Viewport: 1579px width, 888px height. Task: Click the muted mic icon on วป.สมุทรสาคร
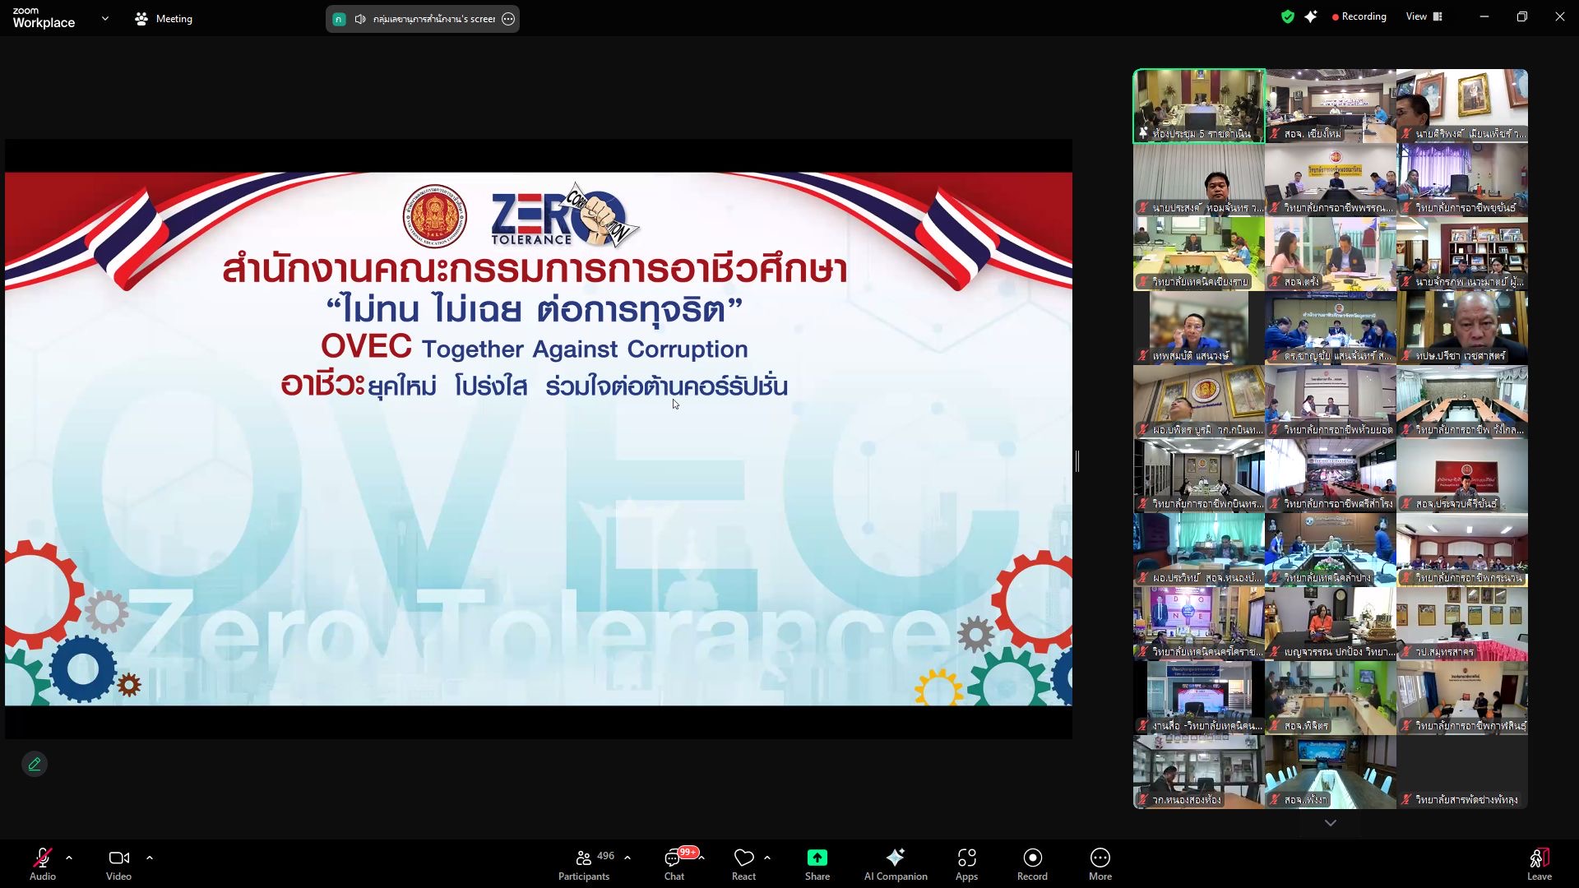pyautogui.click(x=1406, y=651)
